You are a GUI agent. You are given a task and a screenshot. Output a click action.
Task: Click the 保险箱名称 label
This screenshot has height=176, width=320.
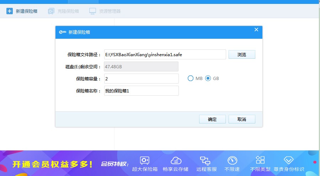point(89,91)
